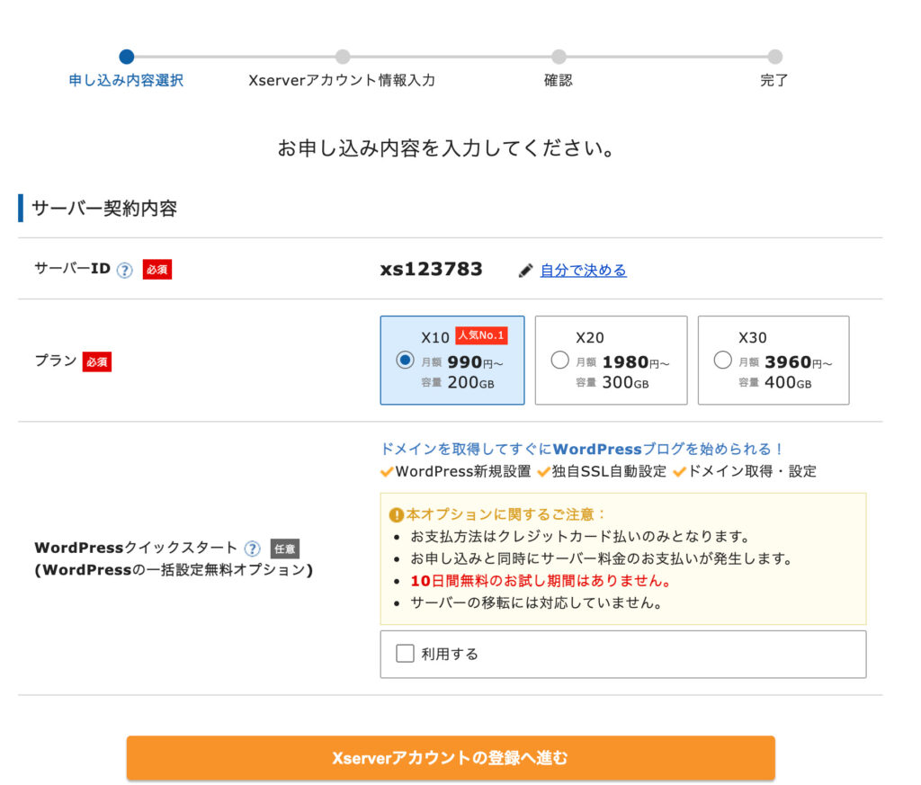Click the 必須 badge beside プラン

(x=97, y=361)
